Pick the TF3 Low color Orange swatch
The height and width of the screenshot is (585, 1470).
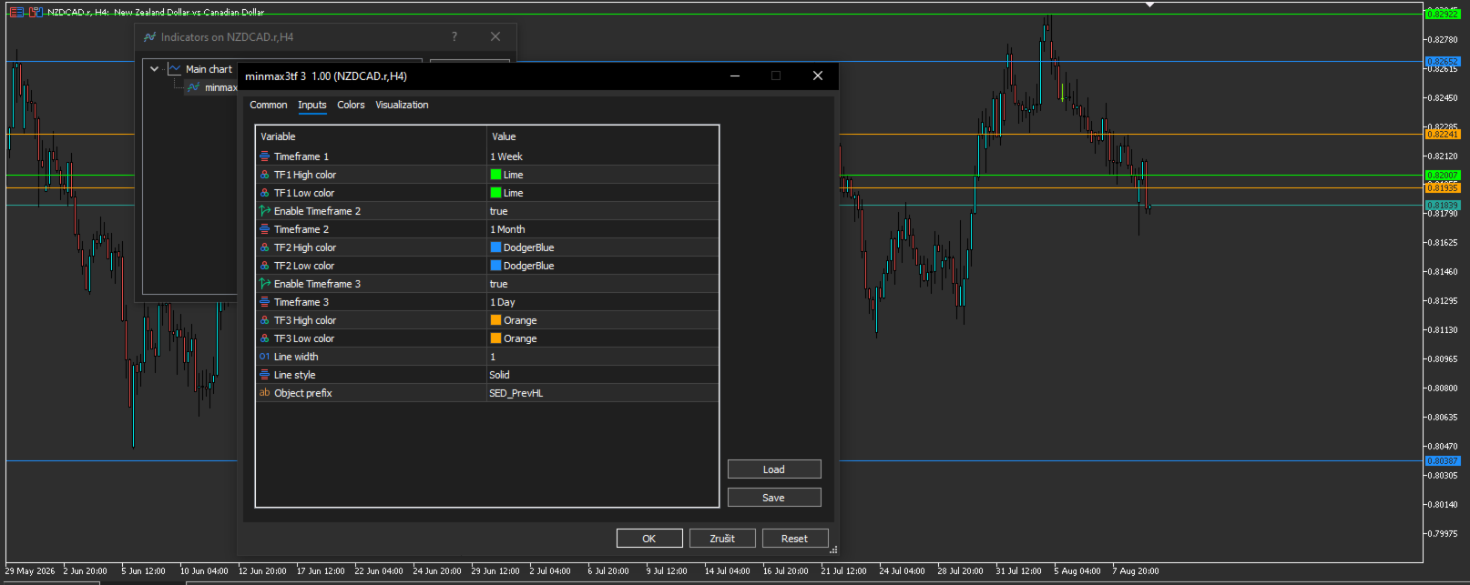tap(495, 338)
